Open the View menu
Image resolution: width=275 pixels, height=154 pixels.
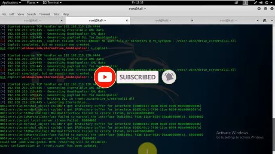pos(21,14)
